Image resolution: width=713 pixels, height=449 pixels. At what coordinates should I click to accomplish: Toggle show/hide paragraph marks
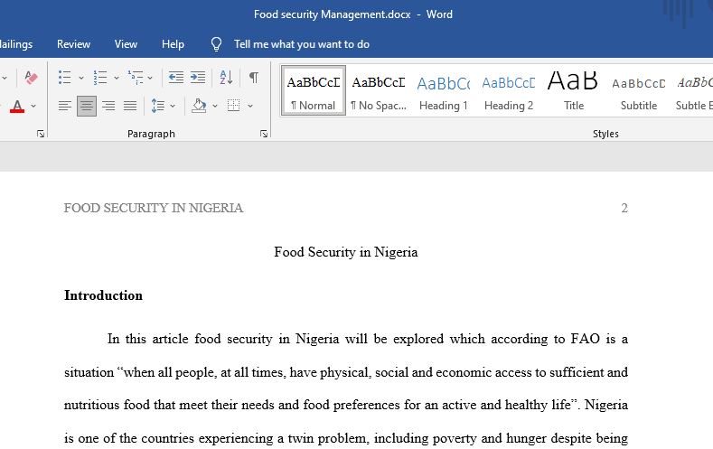254,78
